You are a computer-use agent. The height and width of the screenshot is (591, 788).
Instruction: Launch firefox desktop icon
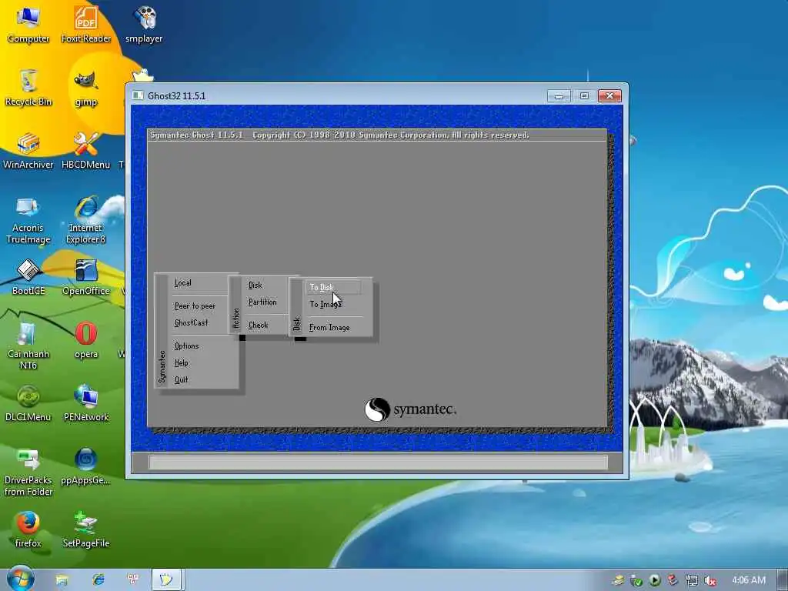click(28, 529)
